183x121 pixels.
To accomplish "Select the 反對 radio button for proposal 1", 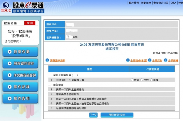I will 142,80.
